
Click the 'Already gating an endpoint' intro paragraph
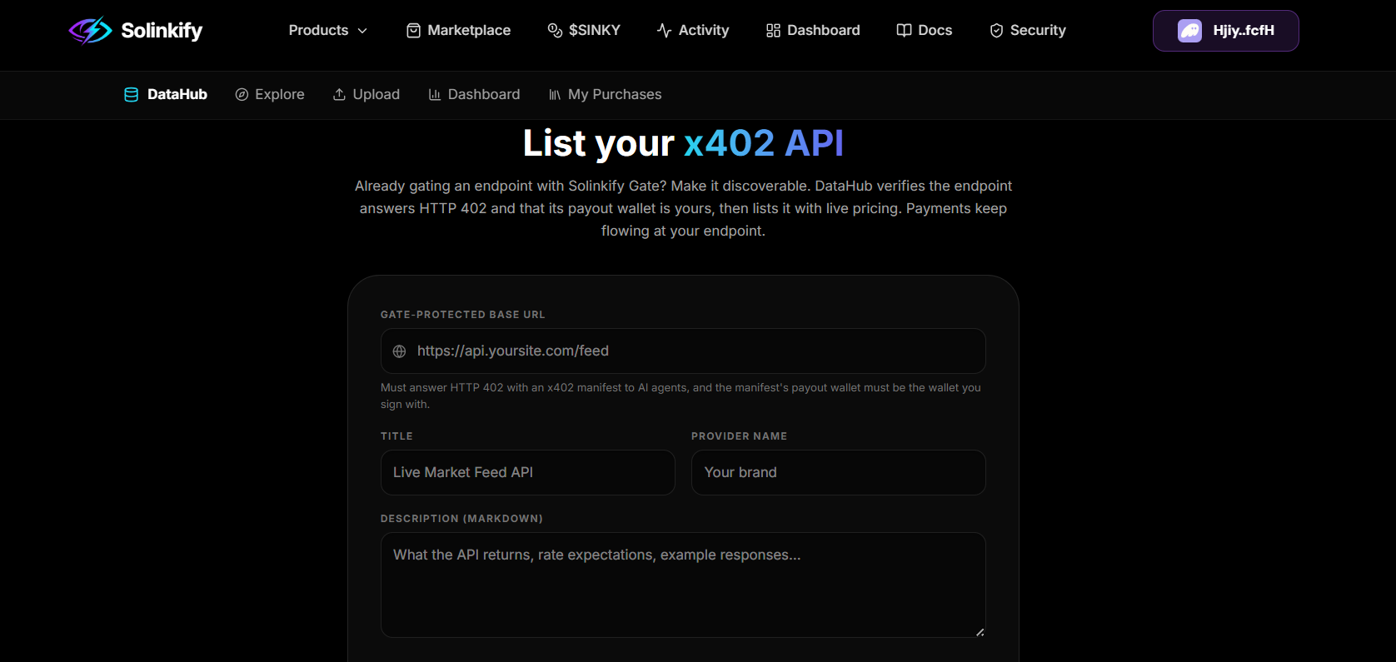point(683,208)
